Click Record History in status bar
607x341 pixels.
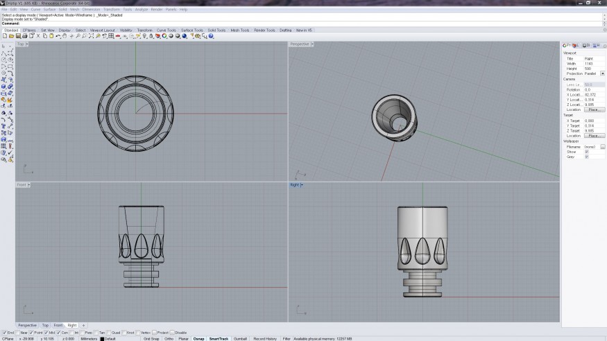tap(265, 339)
